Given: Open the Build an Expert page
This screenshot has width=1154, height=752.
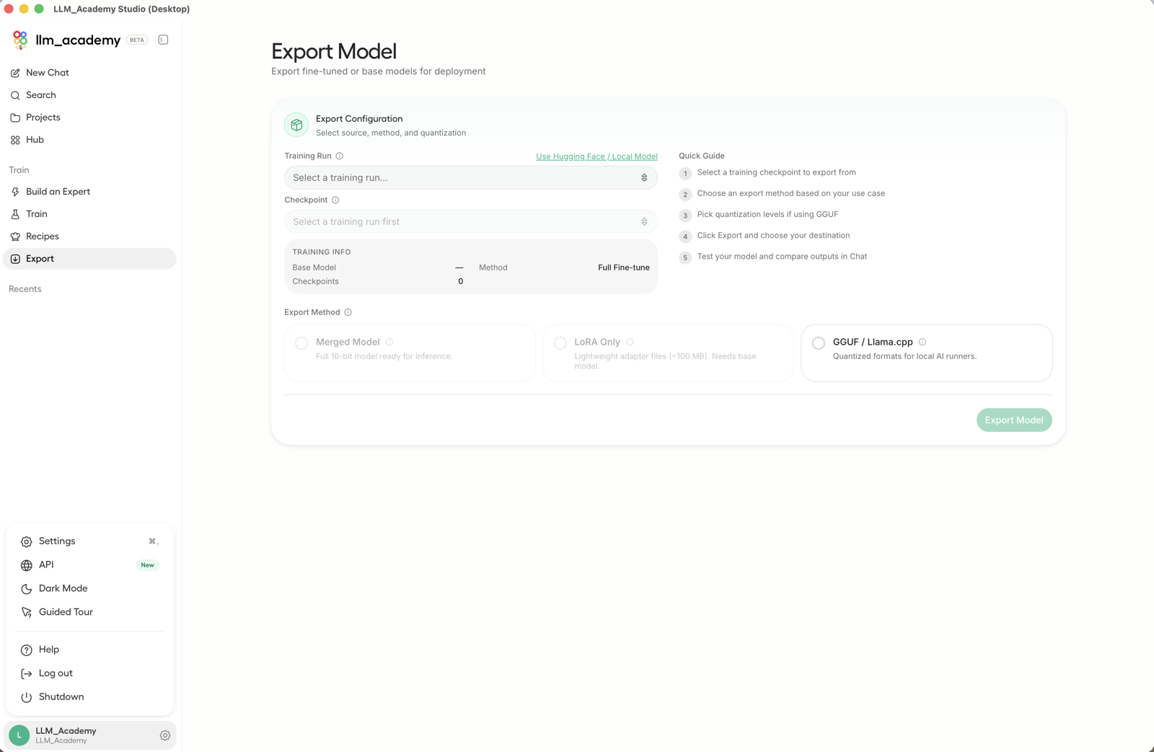Looking at the screenshot, I should 89,192.
